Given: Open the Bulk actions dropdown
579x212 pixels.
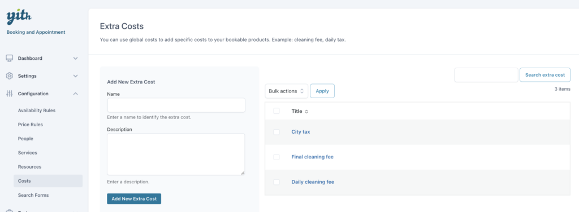Looking at the screenshot, I should (x=287, y=91).
